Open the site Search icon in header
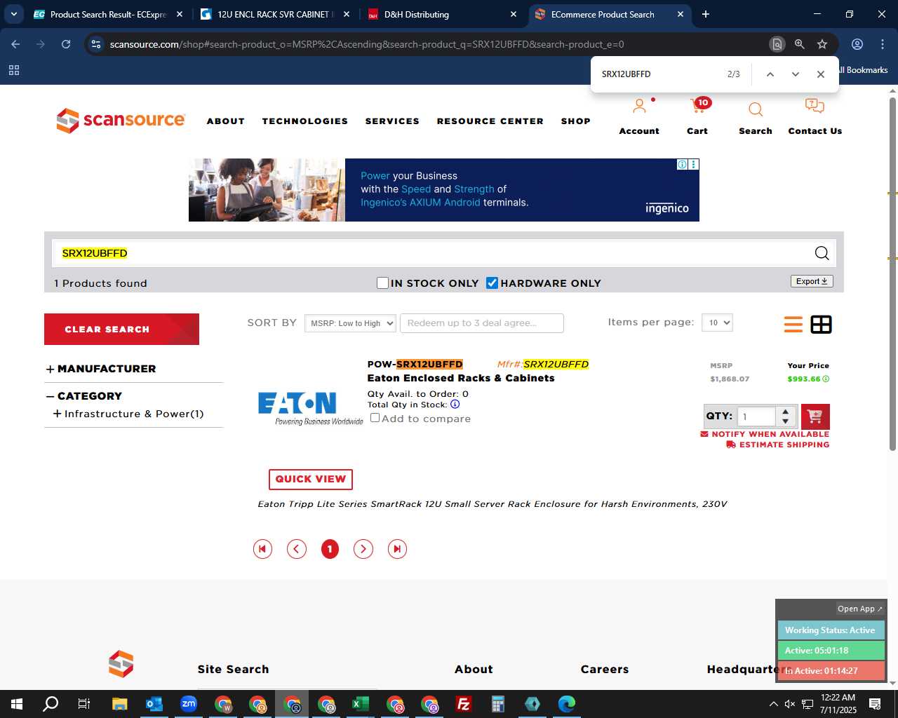 pyautogui.click(x=756, y=109)
